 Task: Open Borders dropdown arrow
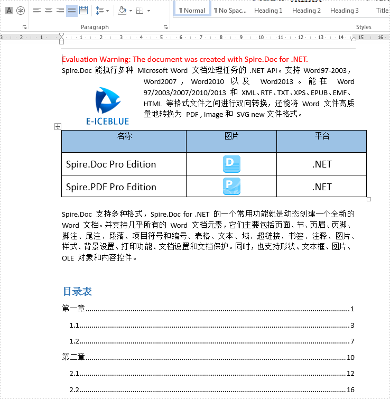[x=148, y=11]
